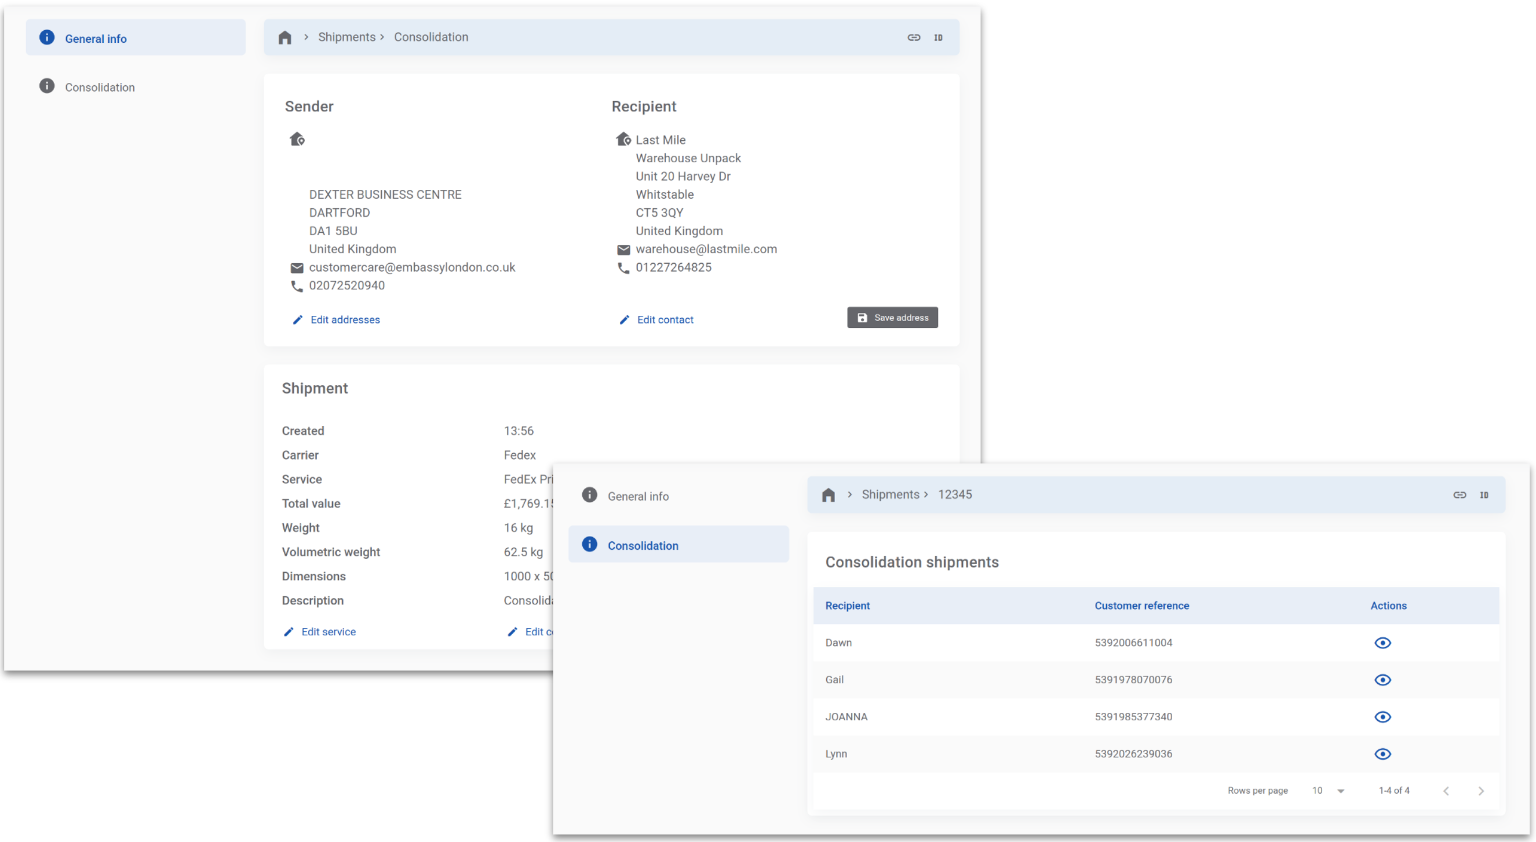This screenshot has width=1536, height=842.
Task: Click the next page arrow in pagination
Action: coord(1481,791)
